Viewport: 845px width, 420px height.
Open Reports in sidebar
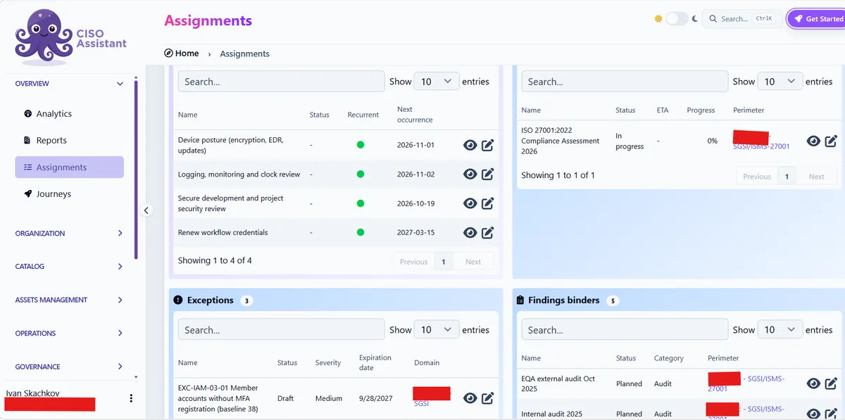point(69,141)
